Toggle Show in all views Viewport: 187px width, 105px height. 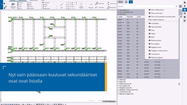click(x=155, y=13)
